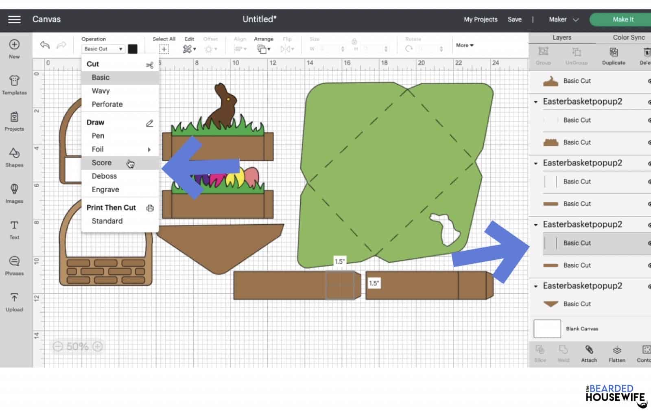
Task: Collapse third Easterbasketpopup2 group
Action: [x=536, y=225]
